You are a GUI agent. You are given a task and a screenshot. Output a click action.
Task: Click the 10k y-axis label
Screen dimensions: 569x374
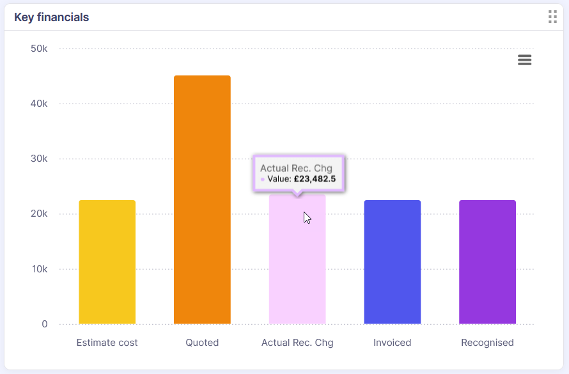(x=39, y=269)
